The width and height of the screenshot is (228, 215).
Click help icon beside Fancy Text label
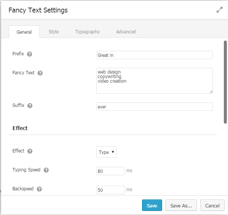pyautogui.click(x=40, y=73)
